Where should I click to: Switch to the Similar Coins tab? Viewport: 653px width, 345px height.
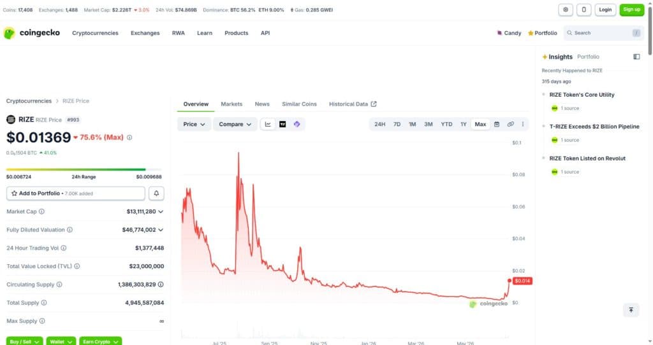[299, 104]
